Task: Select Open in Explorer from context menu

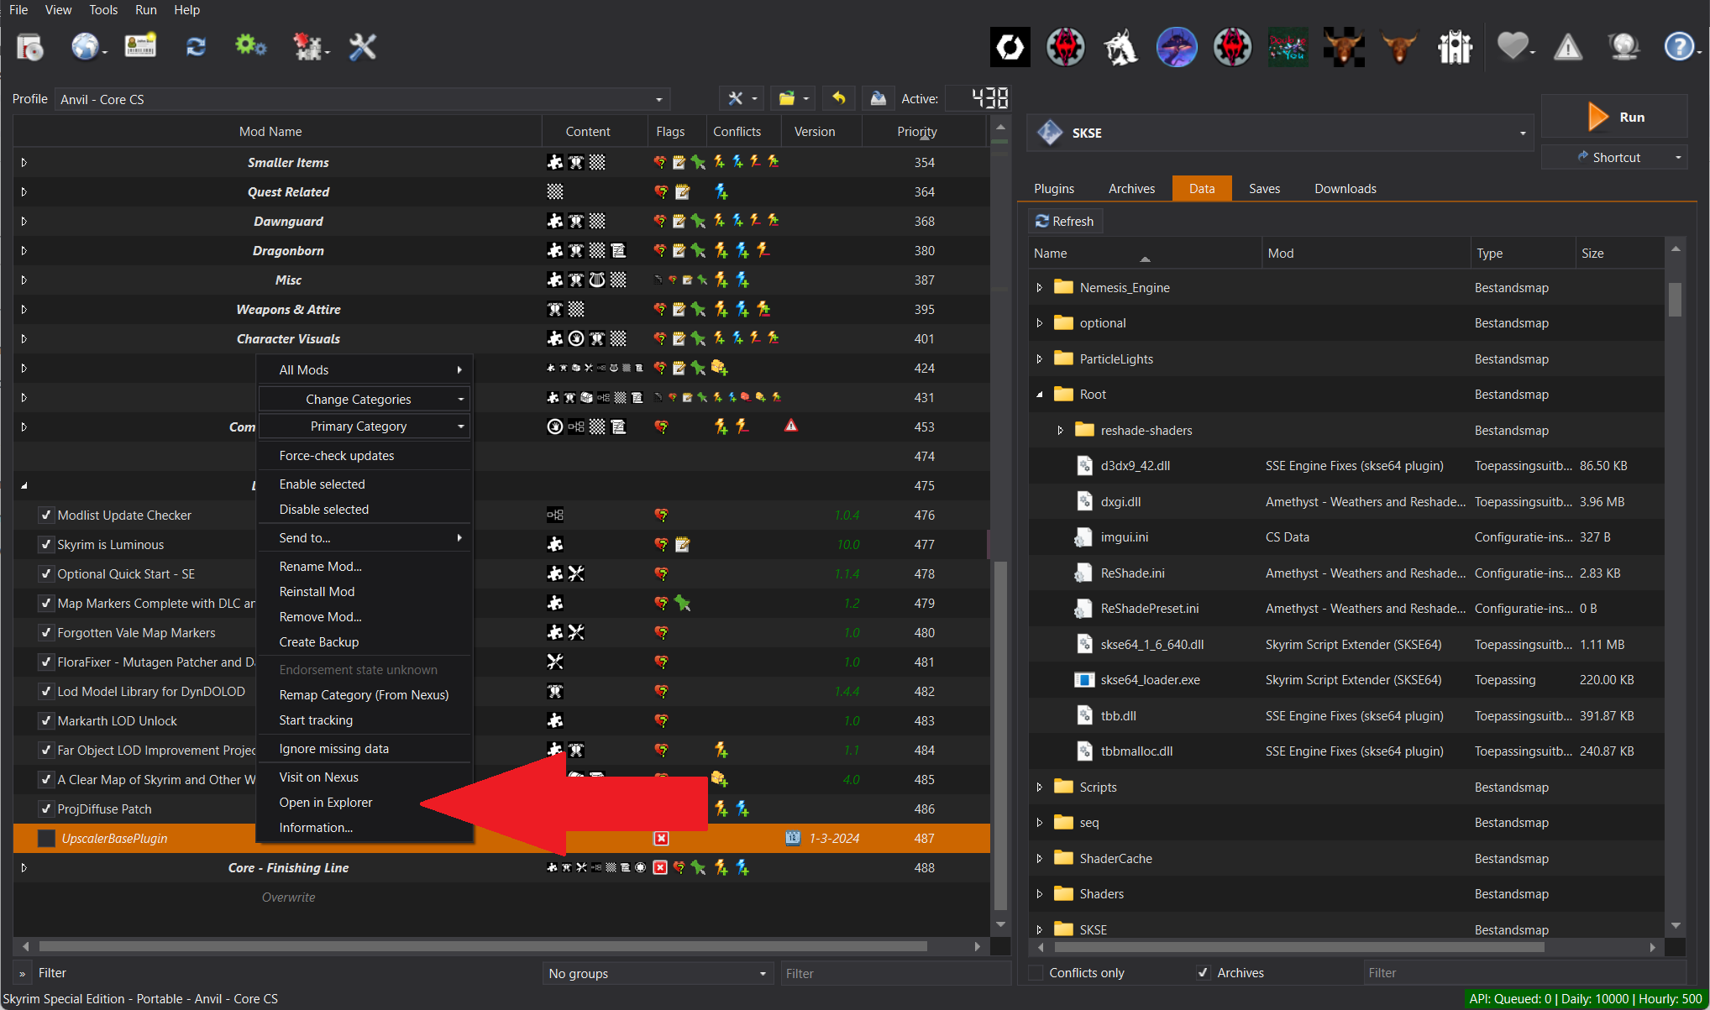Action: coord(326,802)
